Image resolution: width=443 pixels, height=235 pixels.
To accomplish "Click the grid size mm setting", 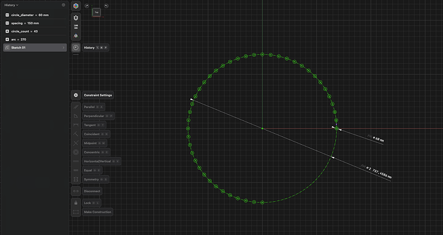I will coord(76,27).
